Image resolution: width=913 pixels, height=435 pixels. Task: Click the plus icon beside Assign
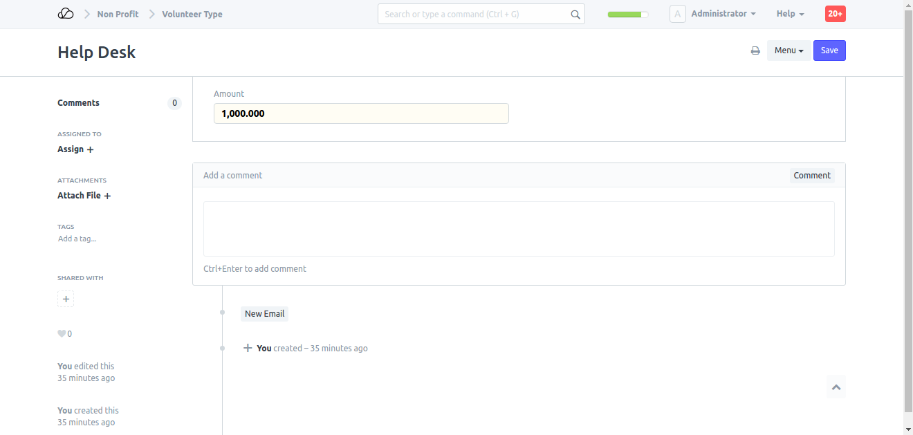point(90,149)
